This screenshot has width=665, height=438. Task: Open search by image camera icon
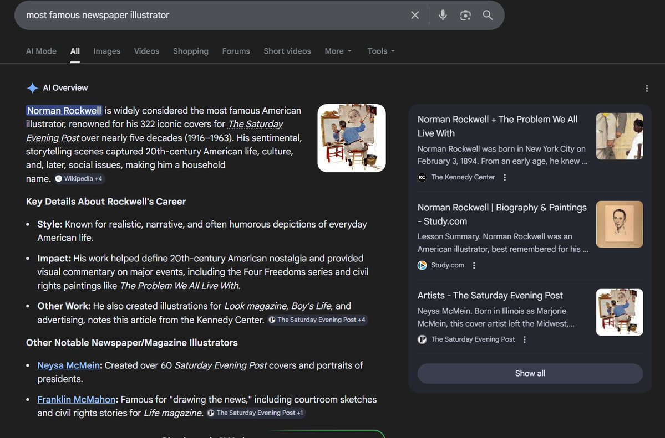[465, 16]
